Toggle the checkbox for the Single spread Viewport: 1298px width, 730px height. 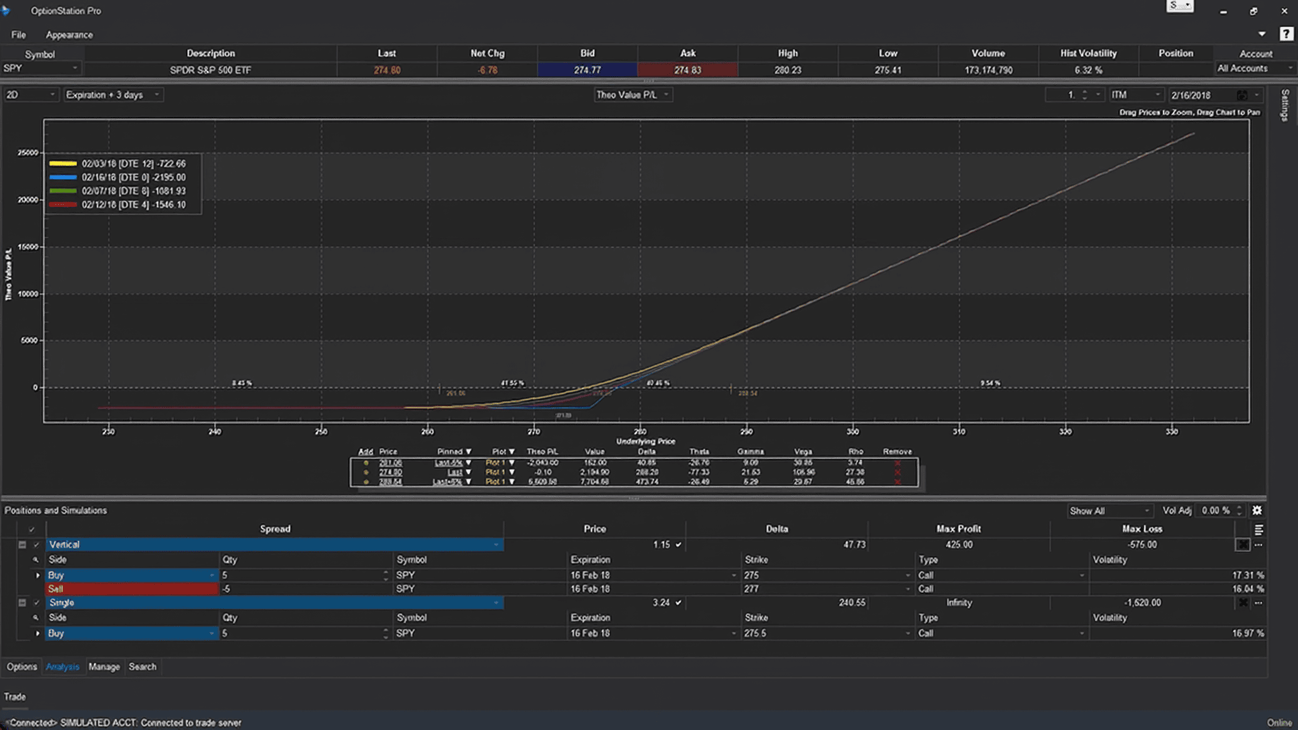tap(37, 602)
